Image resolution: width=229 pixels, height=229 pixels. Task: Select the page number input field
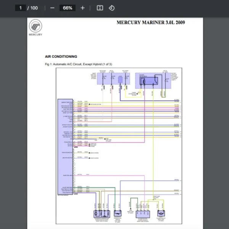(x=20, y=8)
